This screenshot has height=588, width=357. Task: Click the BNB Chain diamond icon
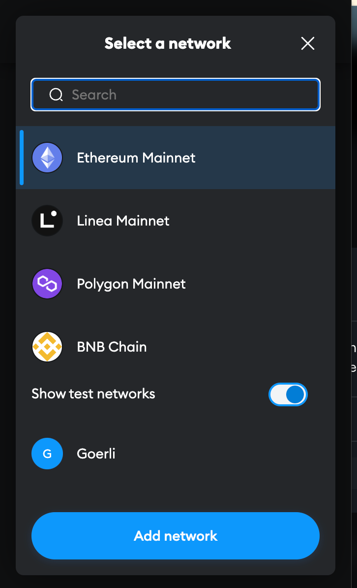pos(47,347)
